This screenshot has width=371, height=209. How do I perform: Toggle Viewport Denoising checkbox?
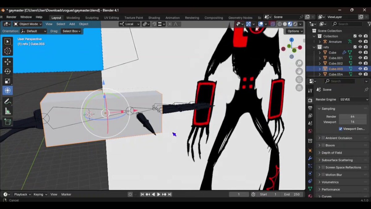pyautogui.click(x=341, y=129)
